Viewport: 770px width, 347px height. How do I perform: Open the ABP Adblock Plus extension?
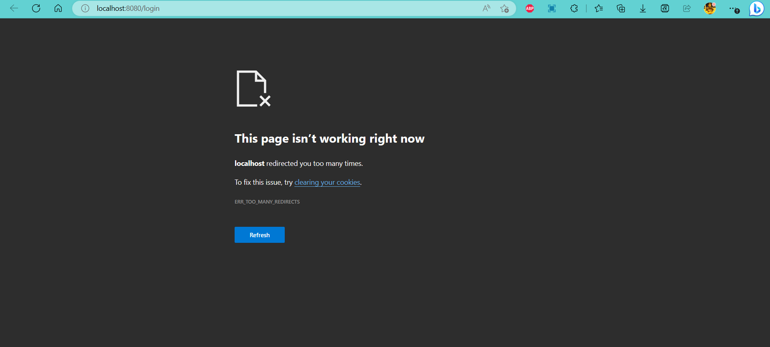click(530, 8)
